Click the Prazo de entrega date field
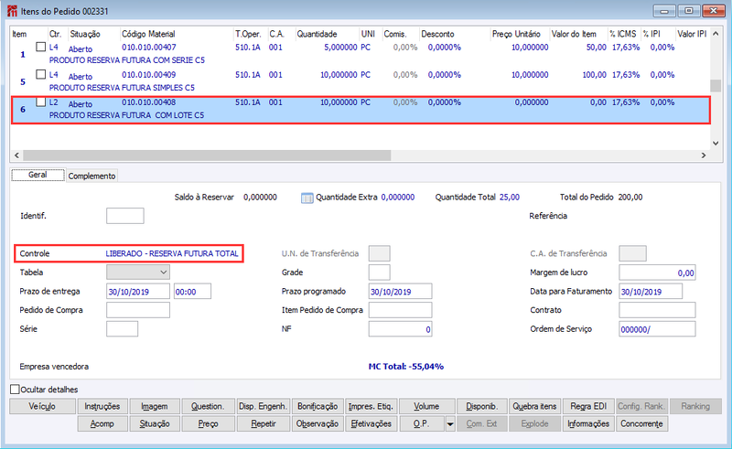The height and width of the screenshot is (449, 732). [138, 291]
